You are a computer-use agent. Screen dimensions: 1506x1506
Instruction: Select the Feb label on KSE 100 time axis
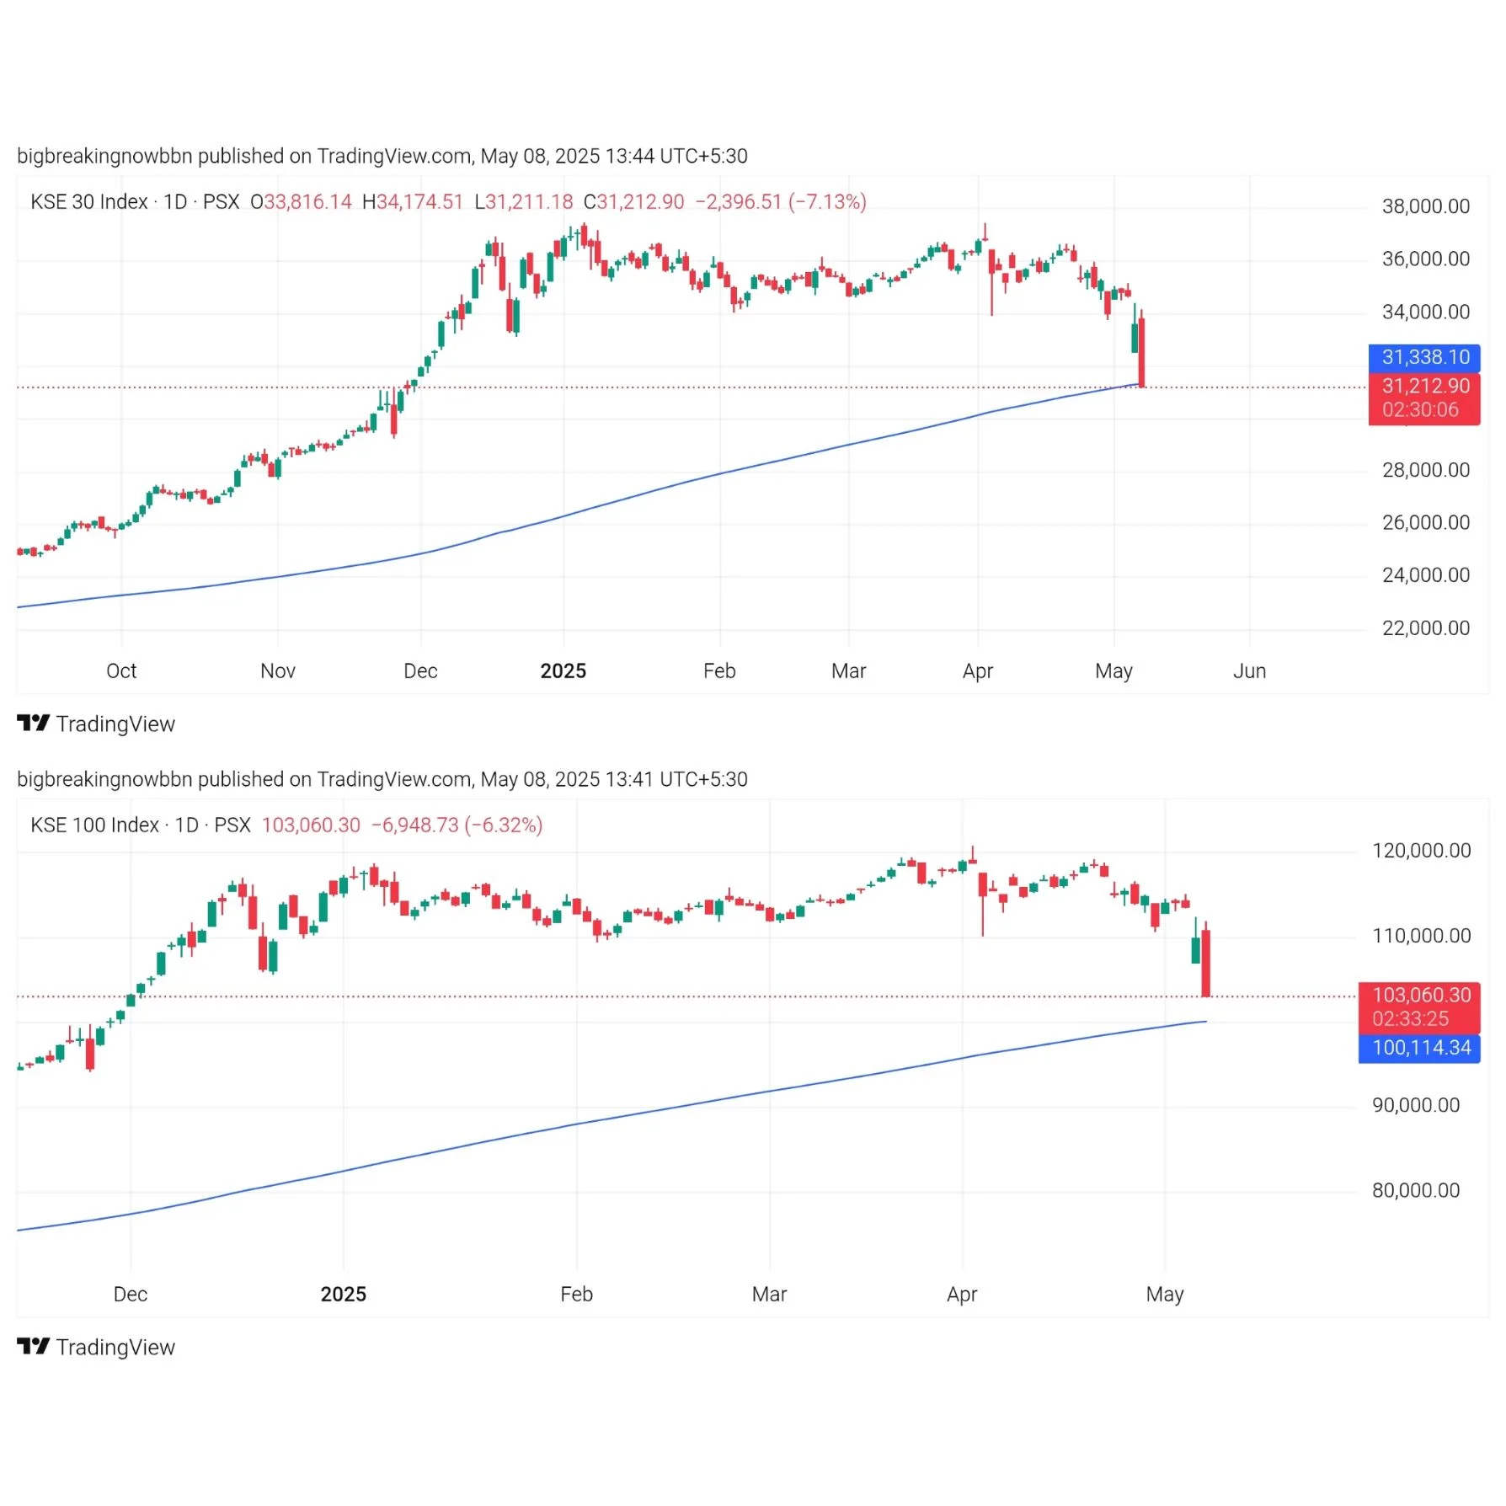click(x=577, y=1295)
